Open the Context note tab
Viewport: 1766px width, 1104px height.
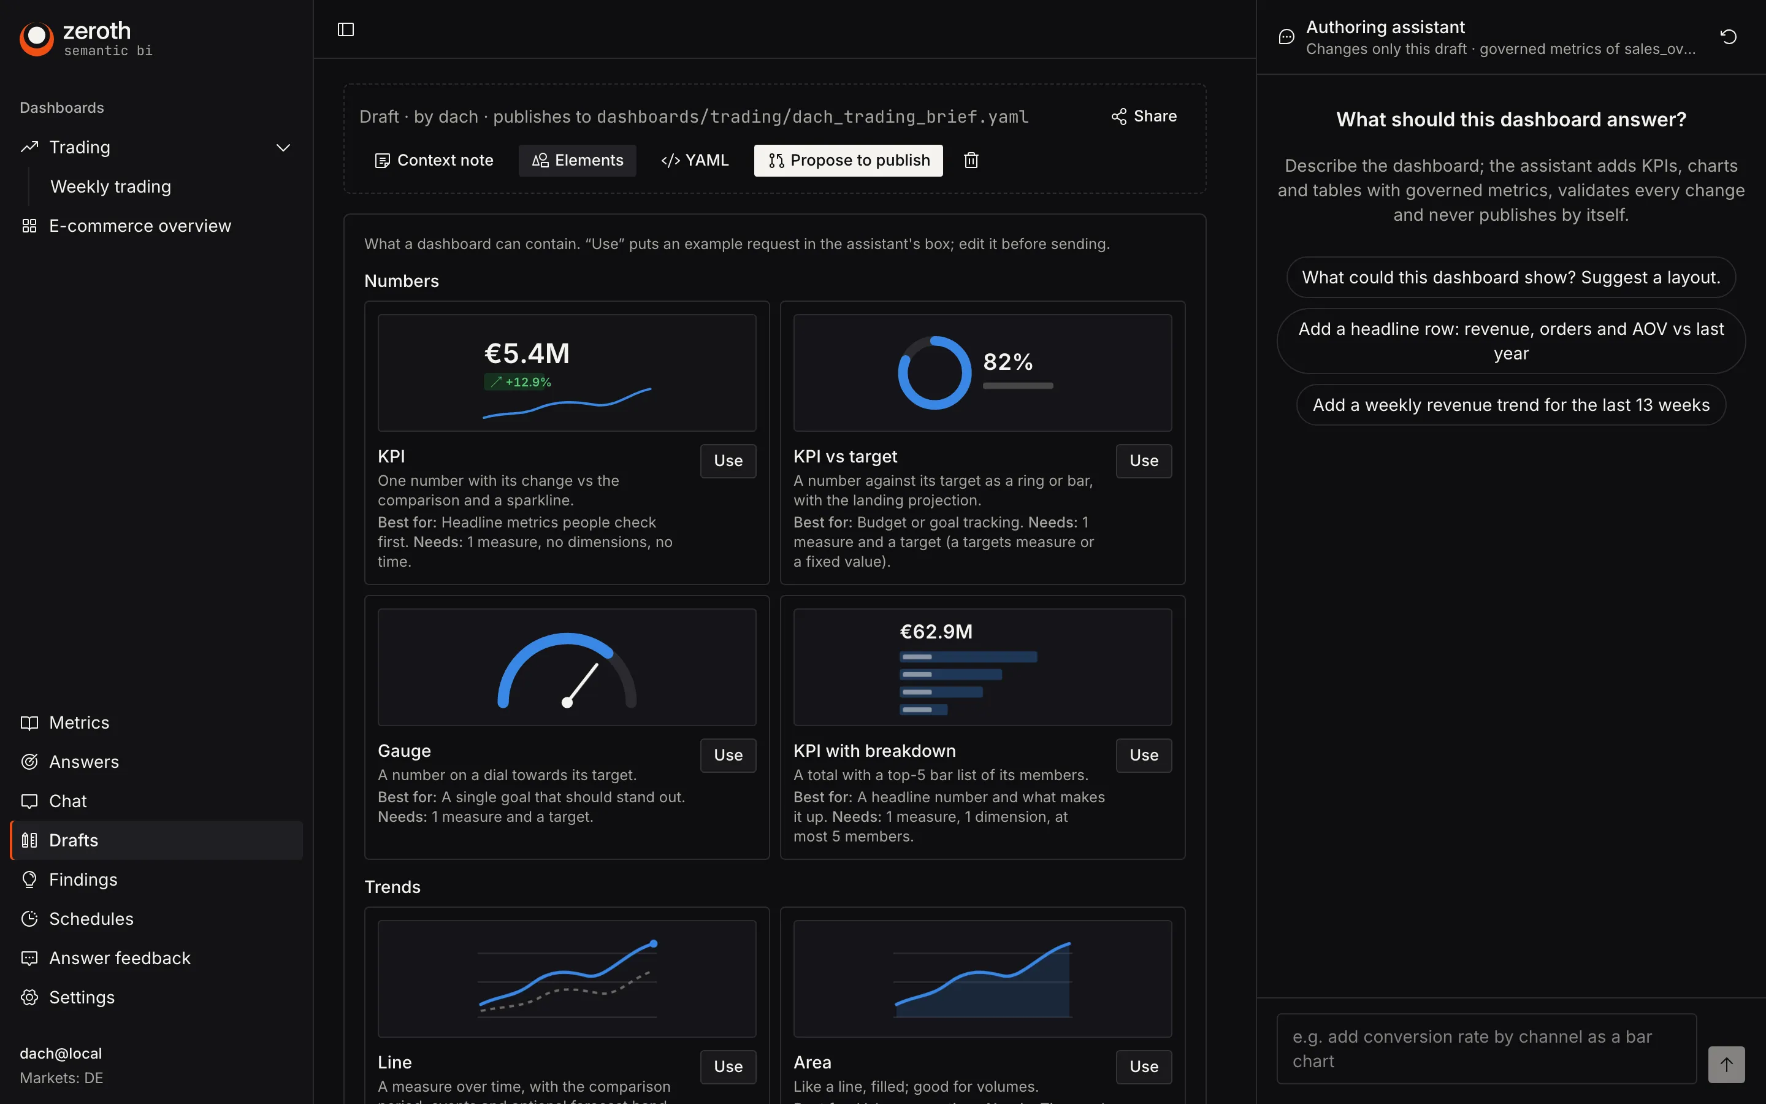tap(434, 161)
